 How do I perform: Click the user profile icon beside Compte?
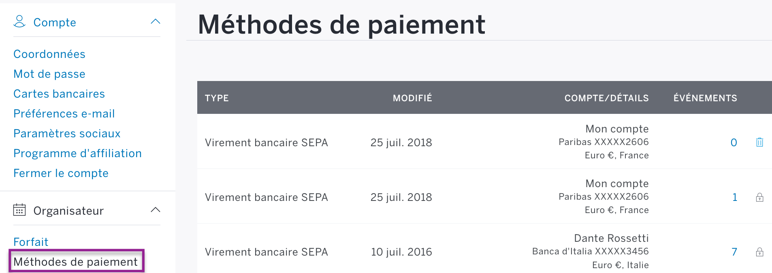[19, 21]
